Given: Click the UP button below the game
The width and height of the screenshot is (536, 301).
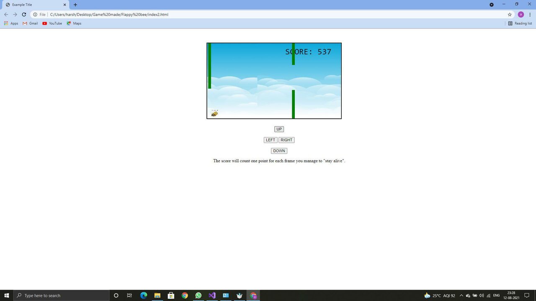Looking at the screenshot, I should [279, 129].
